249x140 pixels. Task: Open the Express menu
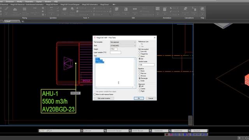(39, 1)
